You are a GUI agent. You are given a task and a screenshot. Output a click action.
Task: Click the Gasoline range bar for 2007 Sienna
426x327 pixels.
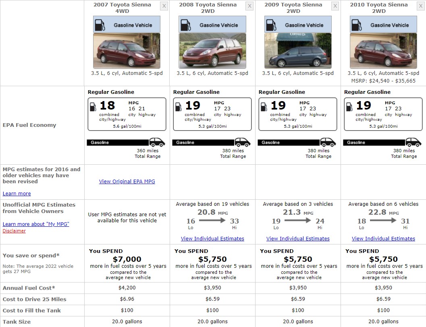pyautogui.click(x=118, y=143)
